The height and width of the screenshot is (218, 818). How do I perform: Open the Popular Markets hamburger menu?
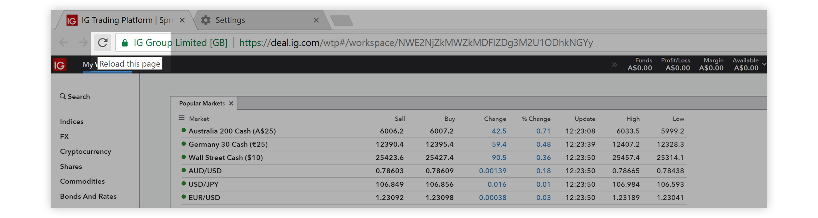181,118
